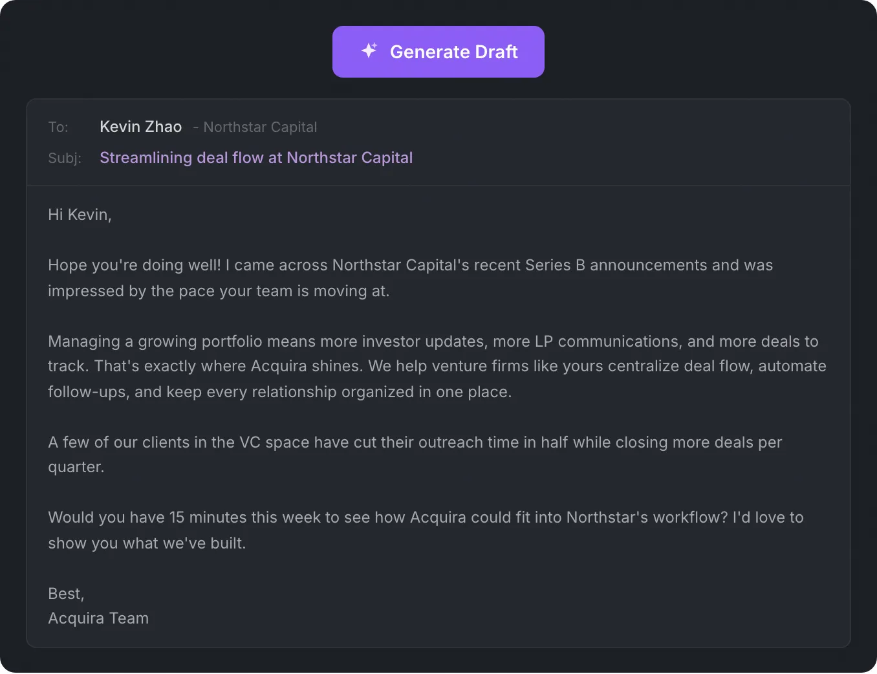Click the word "quarter." in the body
Viewport: 877px width, 674px height.
(x=76, y=467)
